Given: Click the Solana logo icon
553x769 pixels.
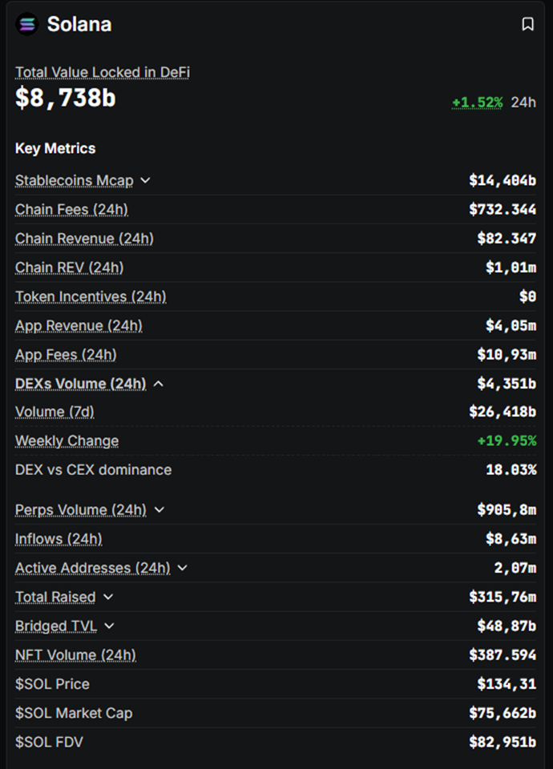Looking at the screenshot, I should tap(27, 24).
